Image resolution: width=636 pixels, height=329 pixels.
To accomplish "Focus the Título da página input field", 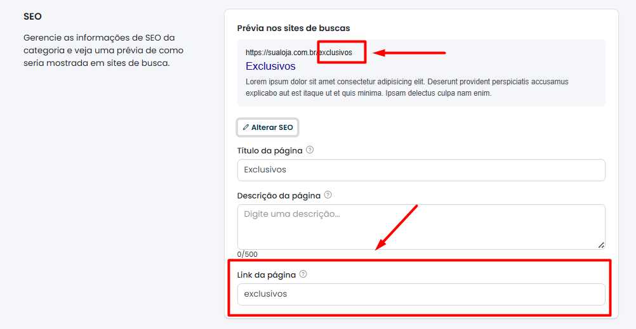I will click(421, 170).
